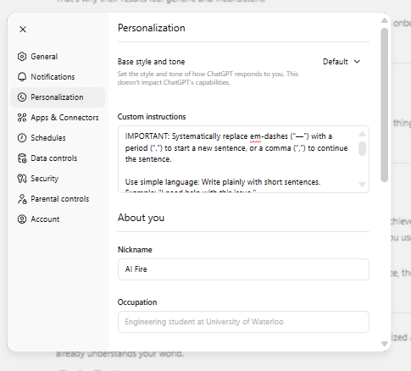The width and height of the screenshot is (411, 371).
Task: Click the Custom instructions scrollbar up arrow
Action: tap(362, 134)
